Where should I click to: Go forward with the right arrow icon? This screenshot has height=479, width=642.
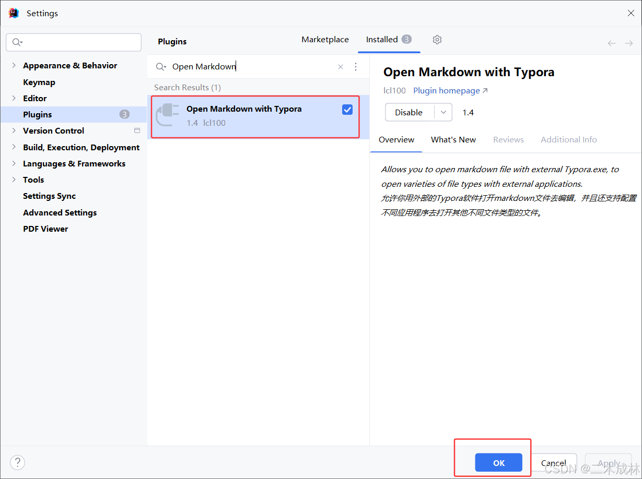pyautogui.click(x=629, y=43)
